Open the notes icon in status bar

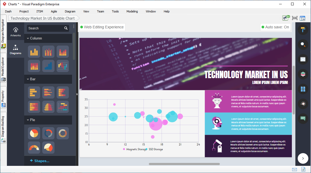click(x=303, y=169)
